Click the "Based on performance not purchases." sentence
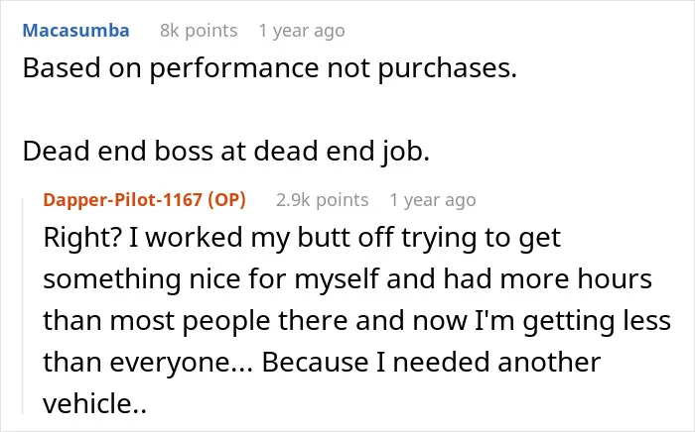Viewport: 695px width, 432px height. coord(270,68)
